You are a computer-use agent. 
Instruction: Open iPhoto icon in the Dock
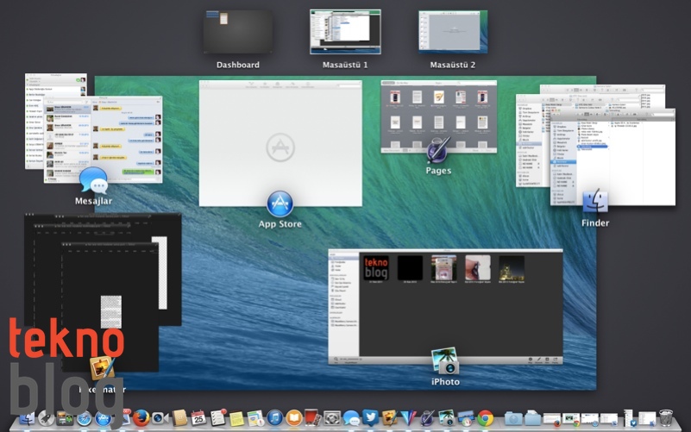coord(447,418)
